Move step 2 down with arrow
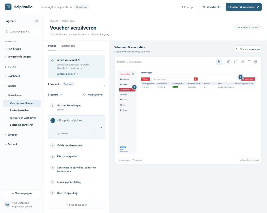The width and height of the screenshot is (267, 213). point(100,134)
